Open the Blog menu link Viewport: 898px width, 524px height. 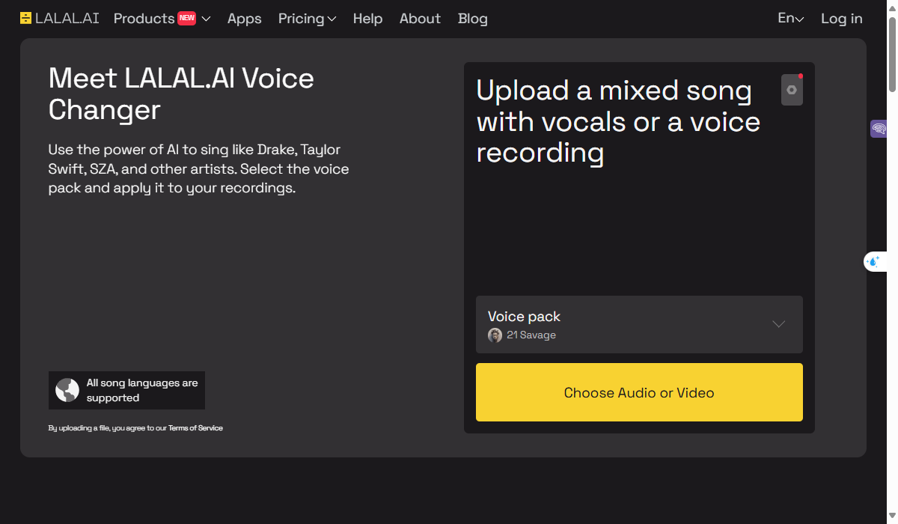(473, 19)
